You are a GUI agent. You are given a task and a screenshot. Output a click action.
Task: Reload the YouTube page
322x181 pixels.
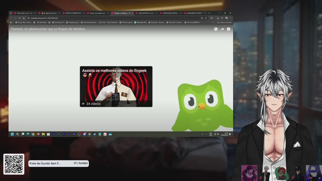coord(19,18)
